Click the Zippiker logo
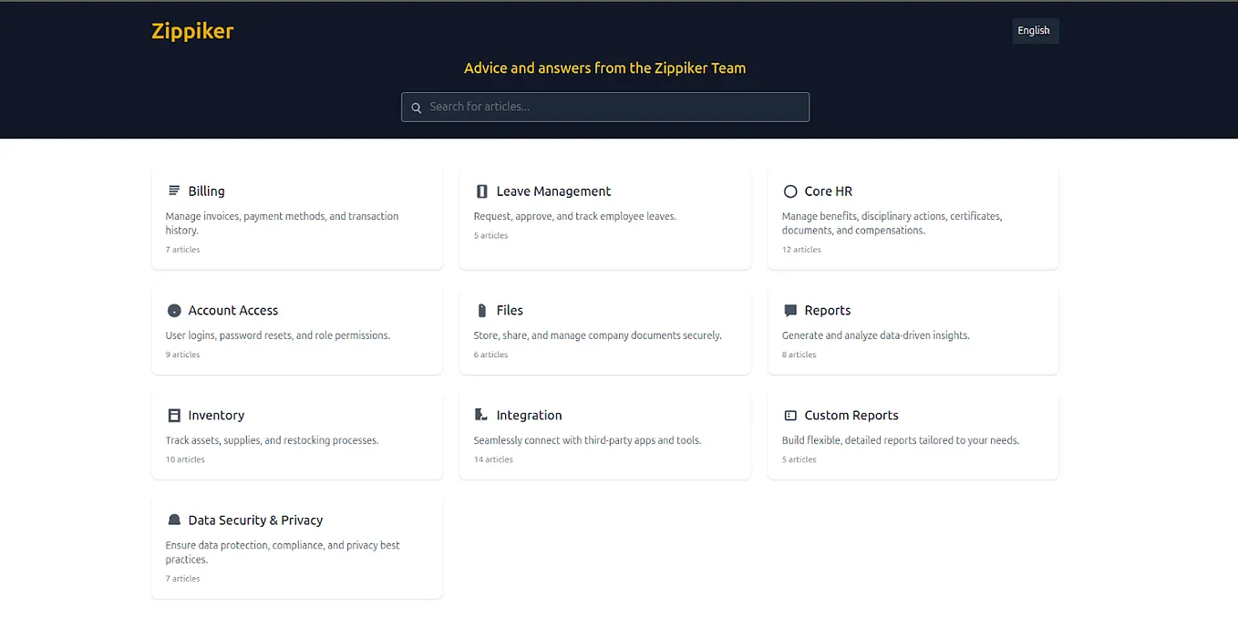This screenshot has height=629, width=1238. pos(191,30)
